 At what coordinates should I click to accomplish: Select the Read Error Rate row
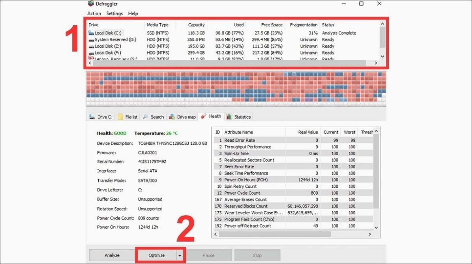click(x=293, y=140)
